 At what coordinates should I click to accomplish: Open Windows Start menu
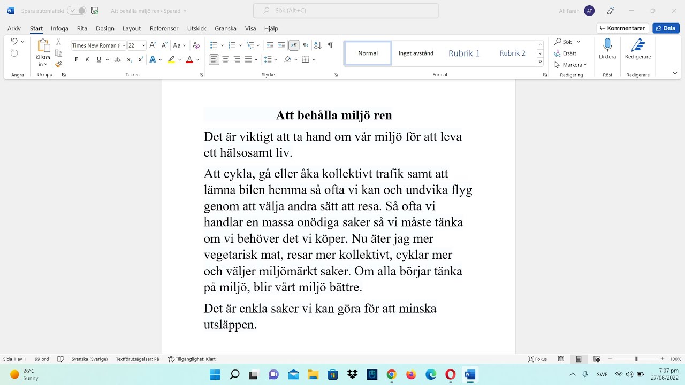(x=215, y=374)
